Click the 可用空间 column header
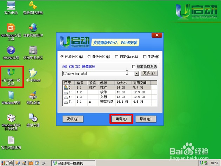 [x=141, y=83]
